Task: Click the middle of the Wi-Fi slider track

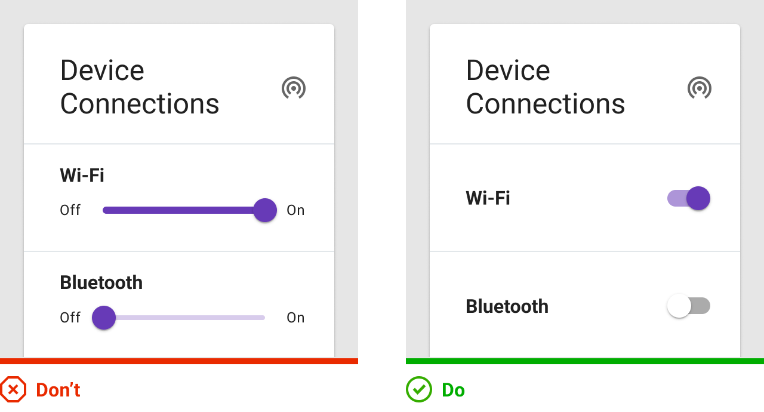Action: (x=184, y=210)
